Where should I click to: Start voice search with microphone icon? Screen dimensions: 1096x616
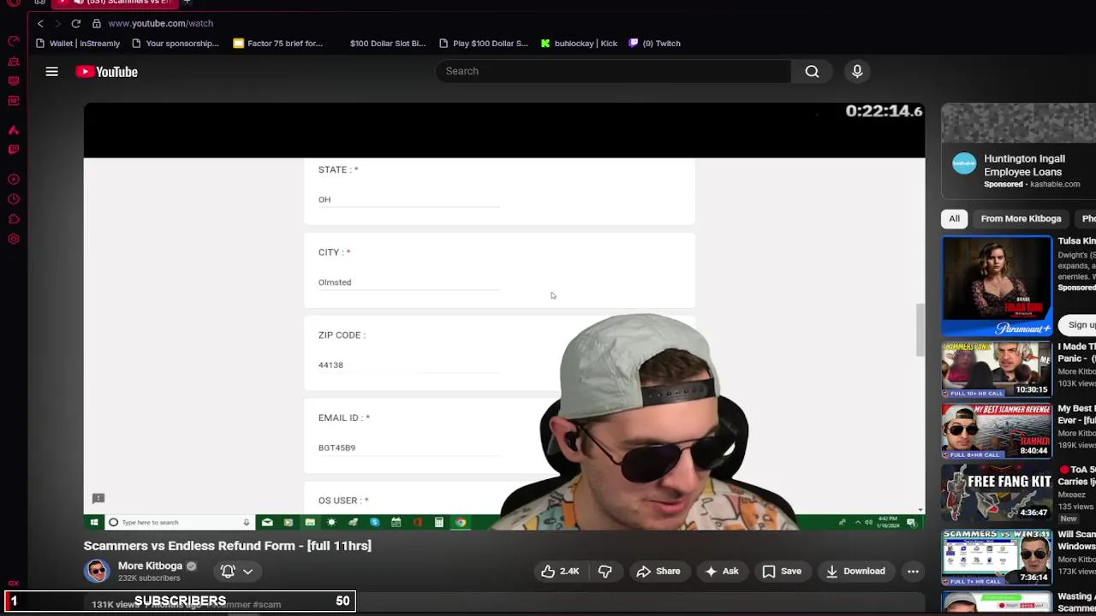coord(857,71)
